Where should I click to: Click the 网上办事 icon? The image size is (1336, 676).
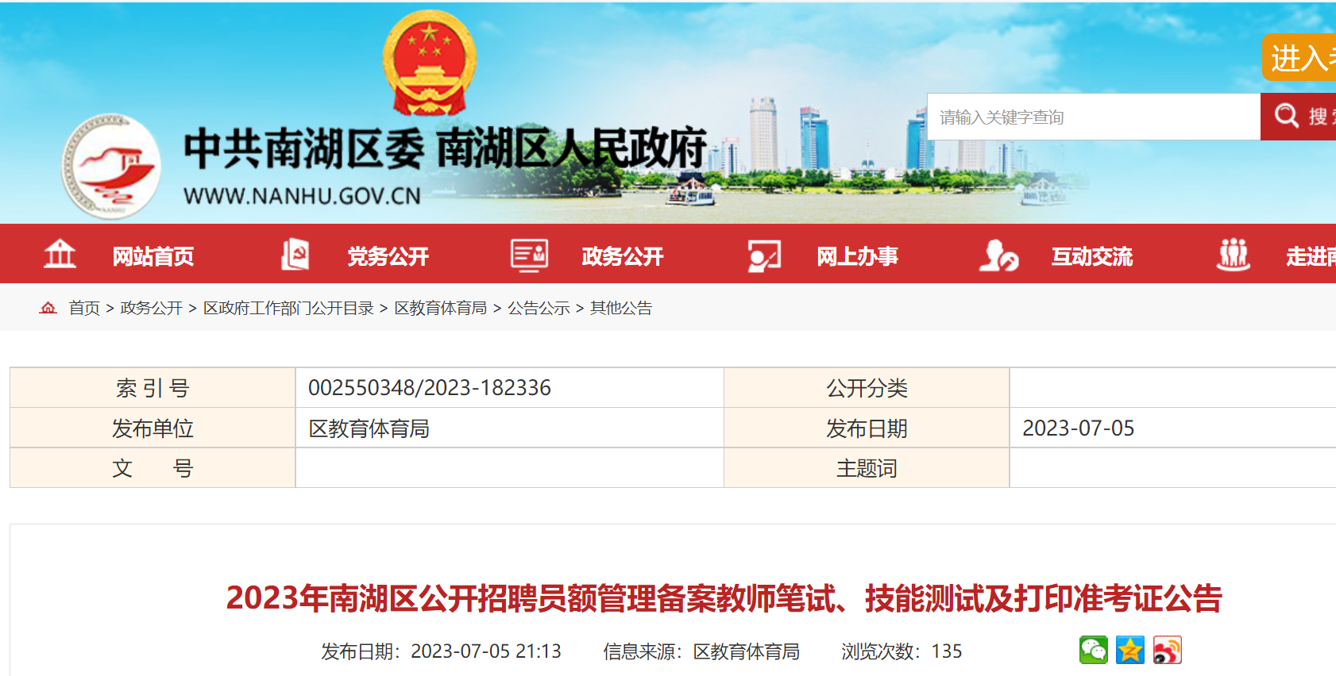click(x=764, y=255)
